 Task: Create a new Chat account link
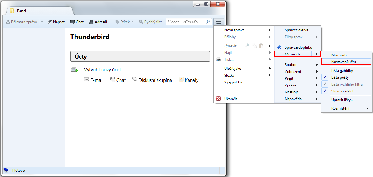click(x=118, y=80)
